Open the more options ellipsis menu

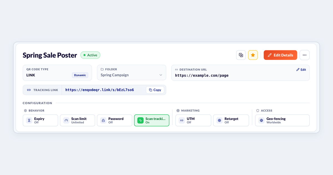[x=304, y=55]
